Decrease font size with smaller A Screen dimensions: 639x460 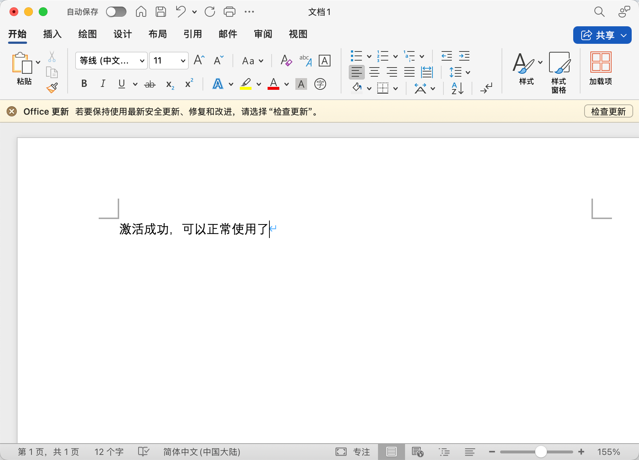219,60
